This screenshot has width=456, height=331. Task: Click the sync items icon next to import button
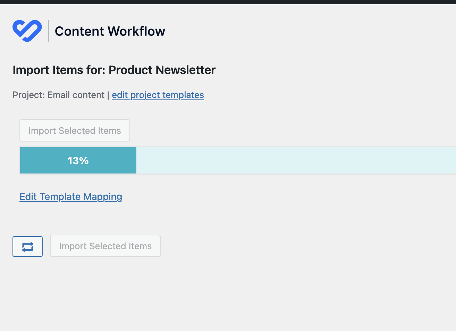27,246
